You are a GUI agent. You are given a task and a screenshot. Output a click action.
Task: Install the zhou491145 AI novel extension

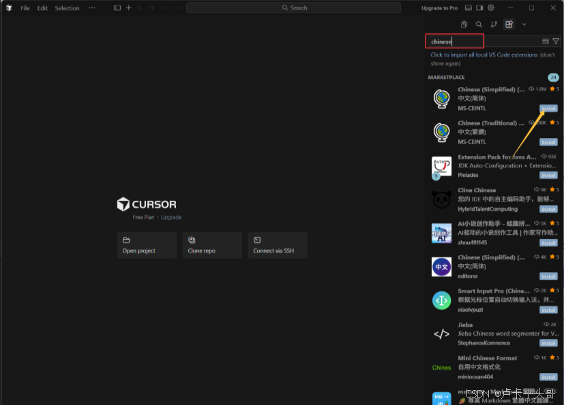pyautogui.click(x=548, y=243)
